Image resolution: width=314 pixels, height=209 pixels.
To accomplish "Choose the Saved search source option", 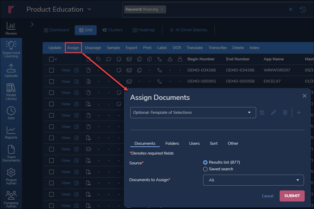I will click(x=205, y=169).
